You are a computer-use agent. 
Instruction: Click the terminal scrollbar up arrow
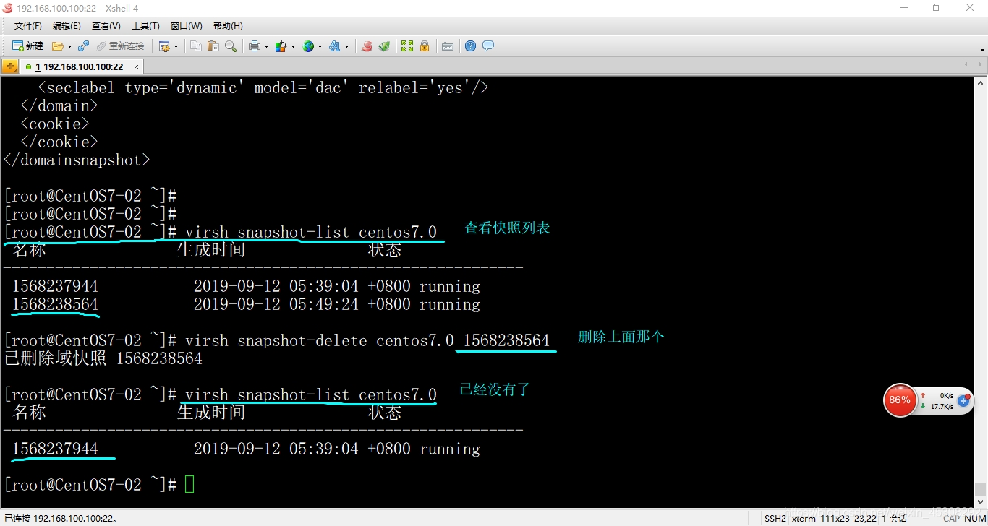981,82
